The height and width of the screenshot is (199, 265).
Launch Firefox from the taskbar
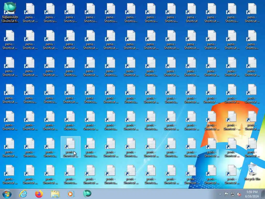pyautogui.click(x=39, y=194)
